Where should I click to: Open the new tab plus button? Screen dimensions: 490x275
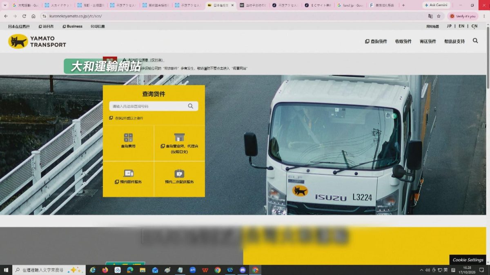point(403,5)
